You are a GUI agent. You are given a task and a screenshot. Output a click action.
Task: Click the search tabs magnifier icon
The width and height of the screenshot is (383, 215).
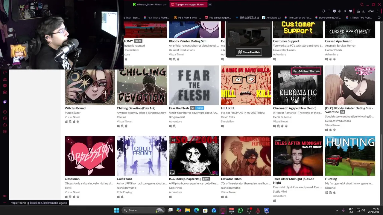pos(362,4)
